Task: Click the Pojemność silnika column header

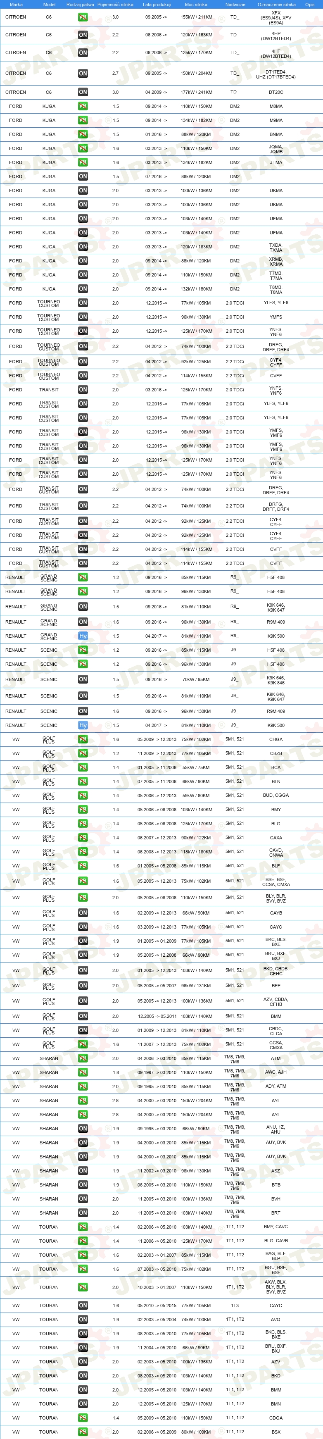Action: click(116, 5)
